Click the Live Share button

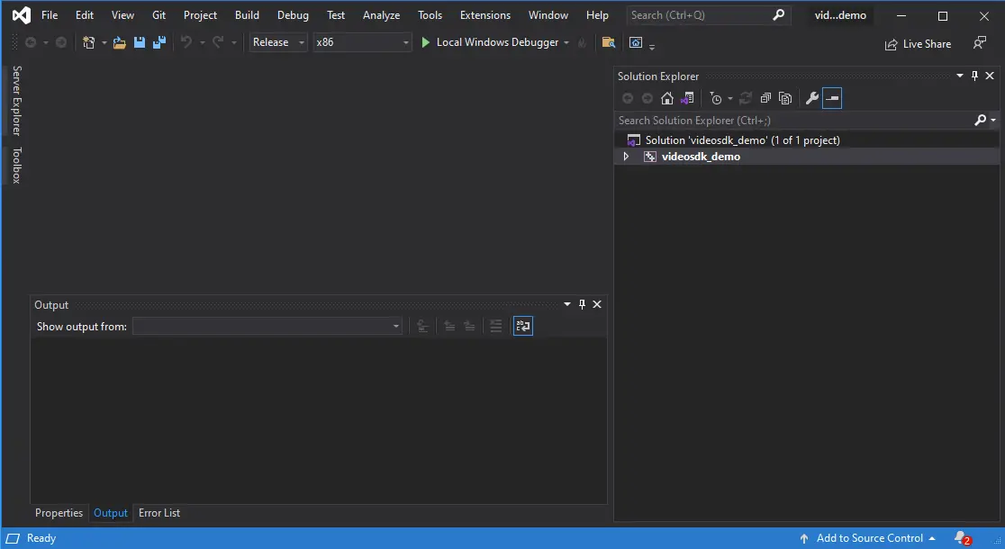(918, 43)
